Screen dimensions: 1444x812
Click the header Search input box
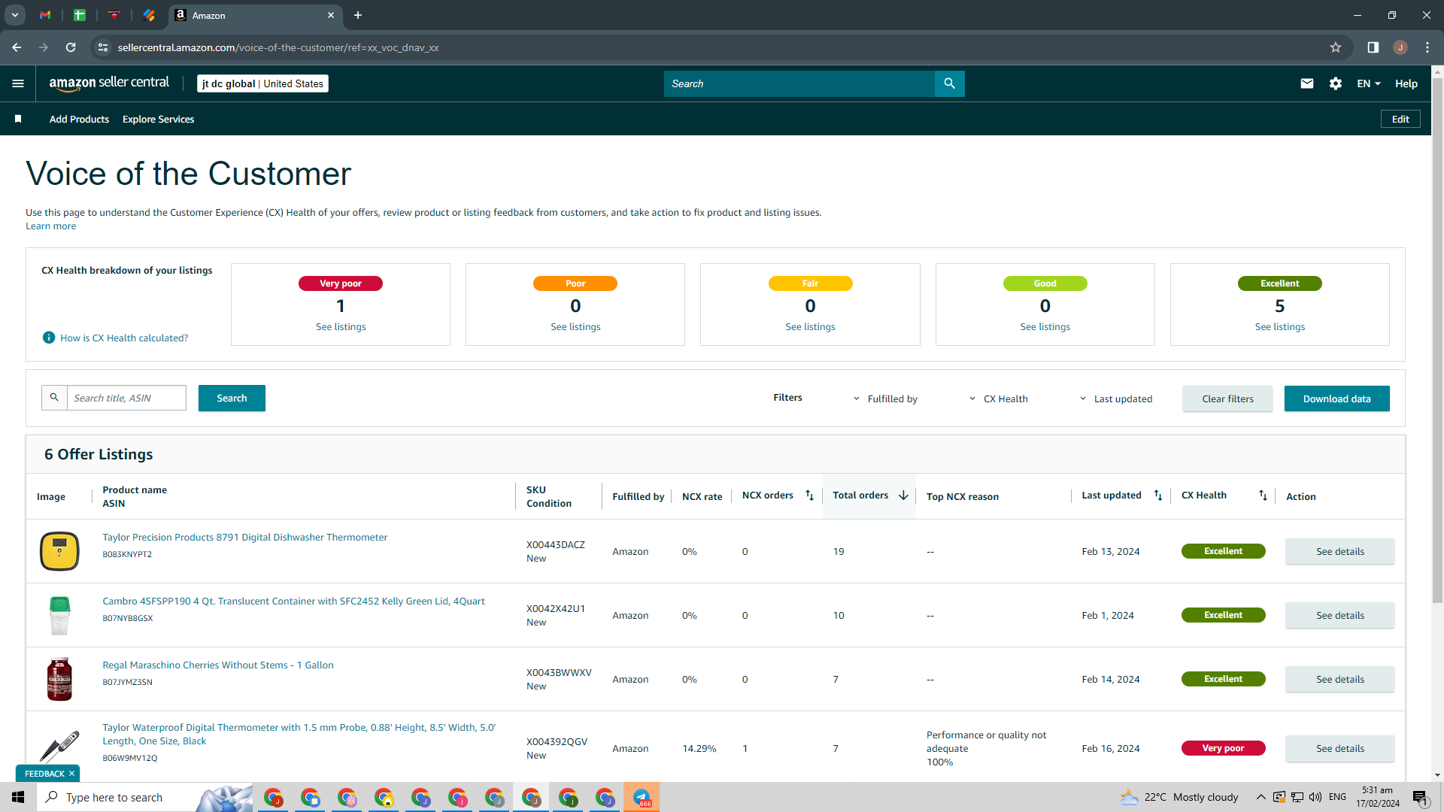799,83
